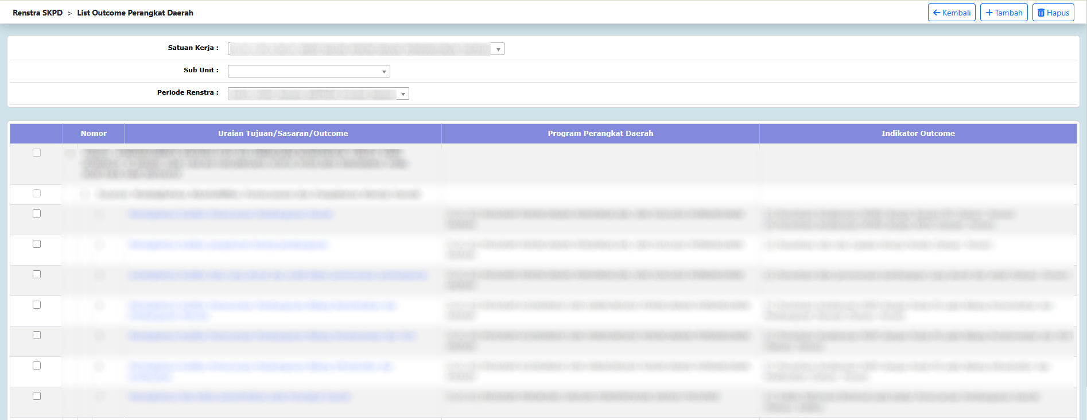
Task: Enable the sixth table row checkbox
Action: [x=37, y=305]
